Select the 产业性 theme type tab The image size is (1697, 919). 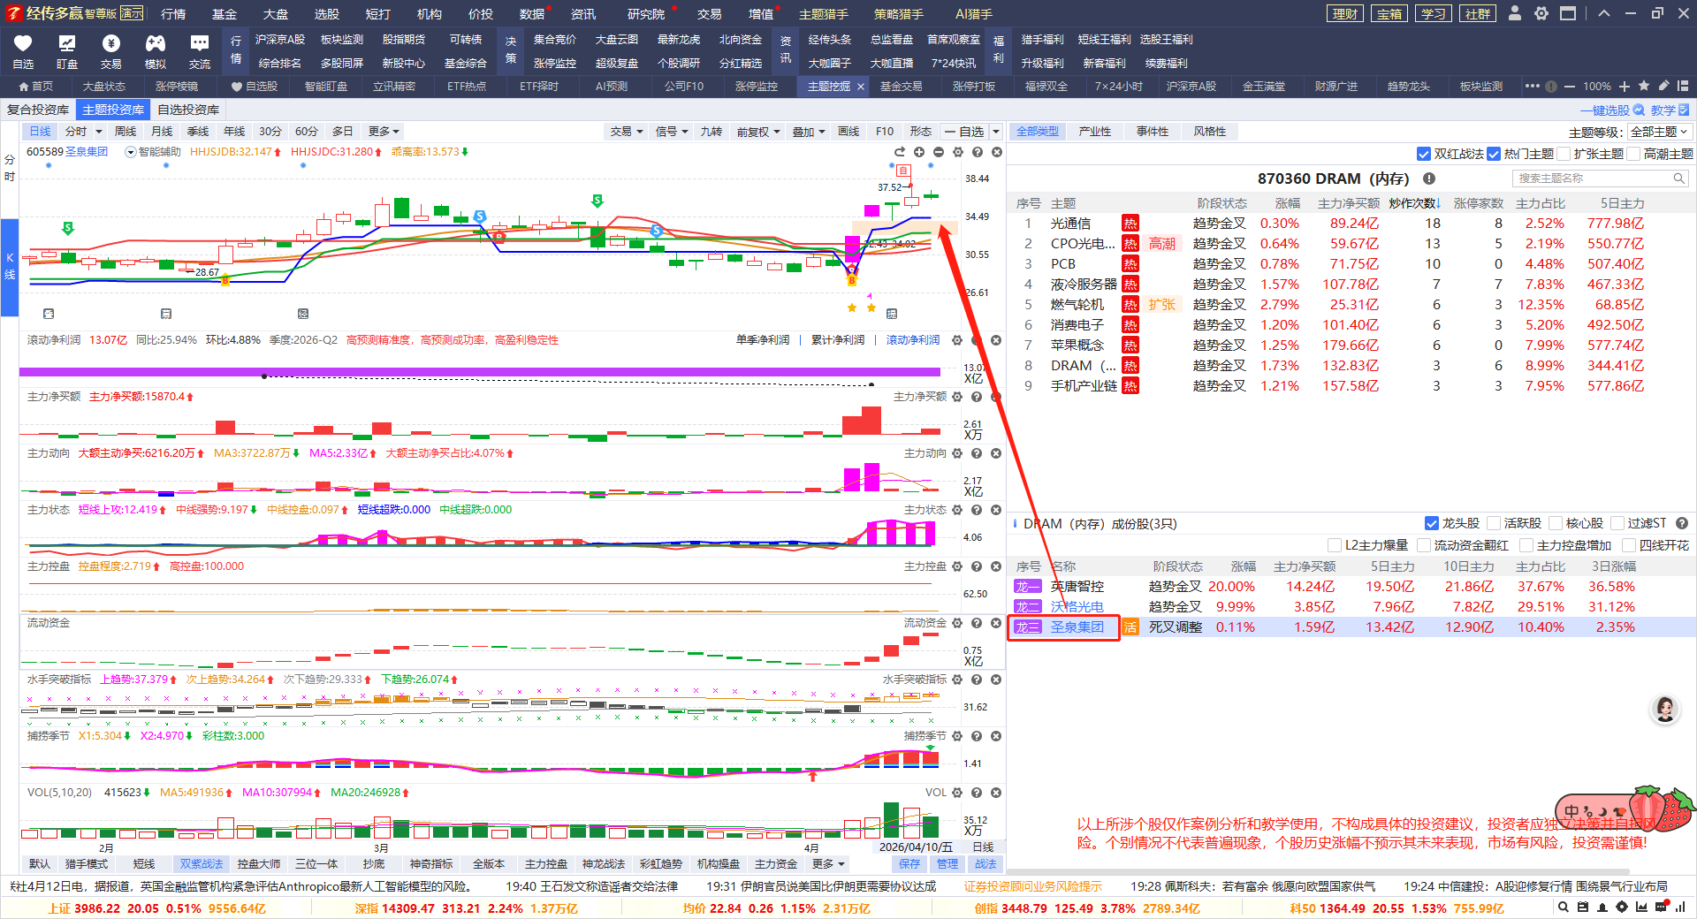tap(1094, 132)
